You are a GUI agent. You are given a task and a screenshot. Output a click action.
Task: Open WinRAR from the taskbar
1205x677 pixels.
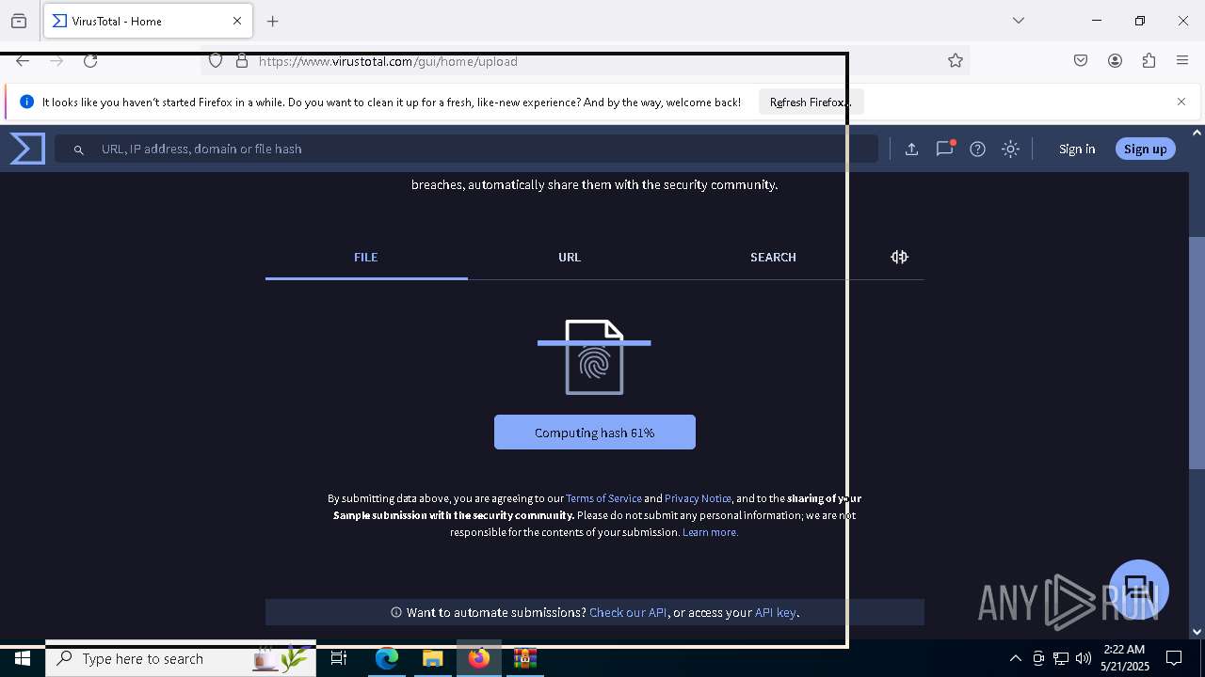click(x=524, y=658)
